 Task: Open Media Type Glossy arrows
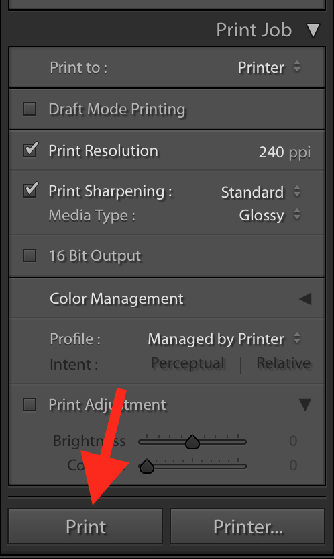pos(297,214)
